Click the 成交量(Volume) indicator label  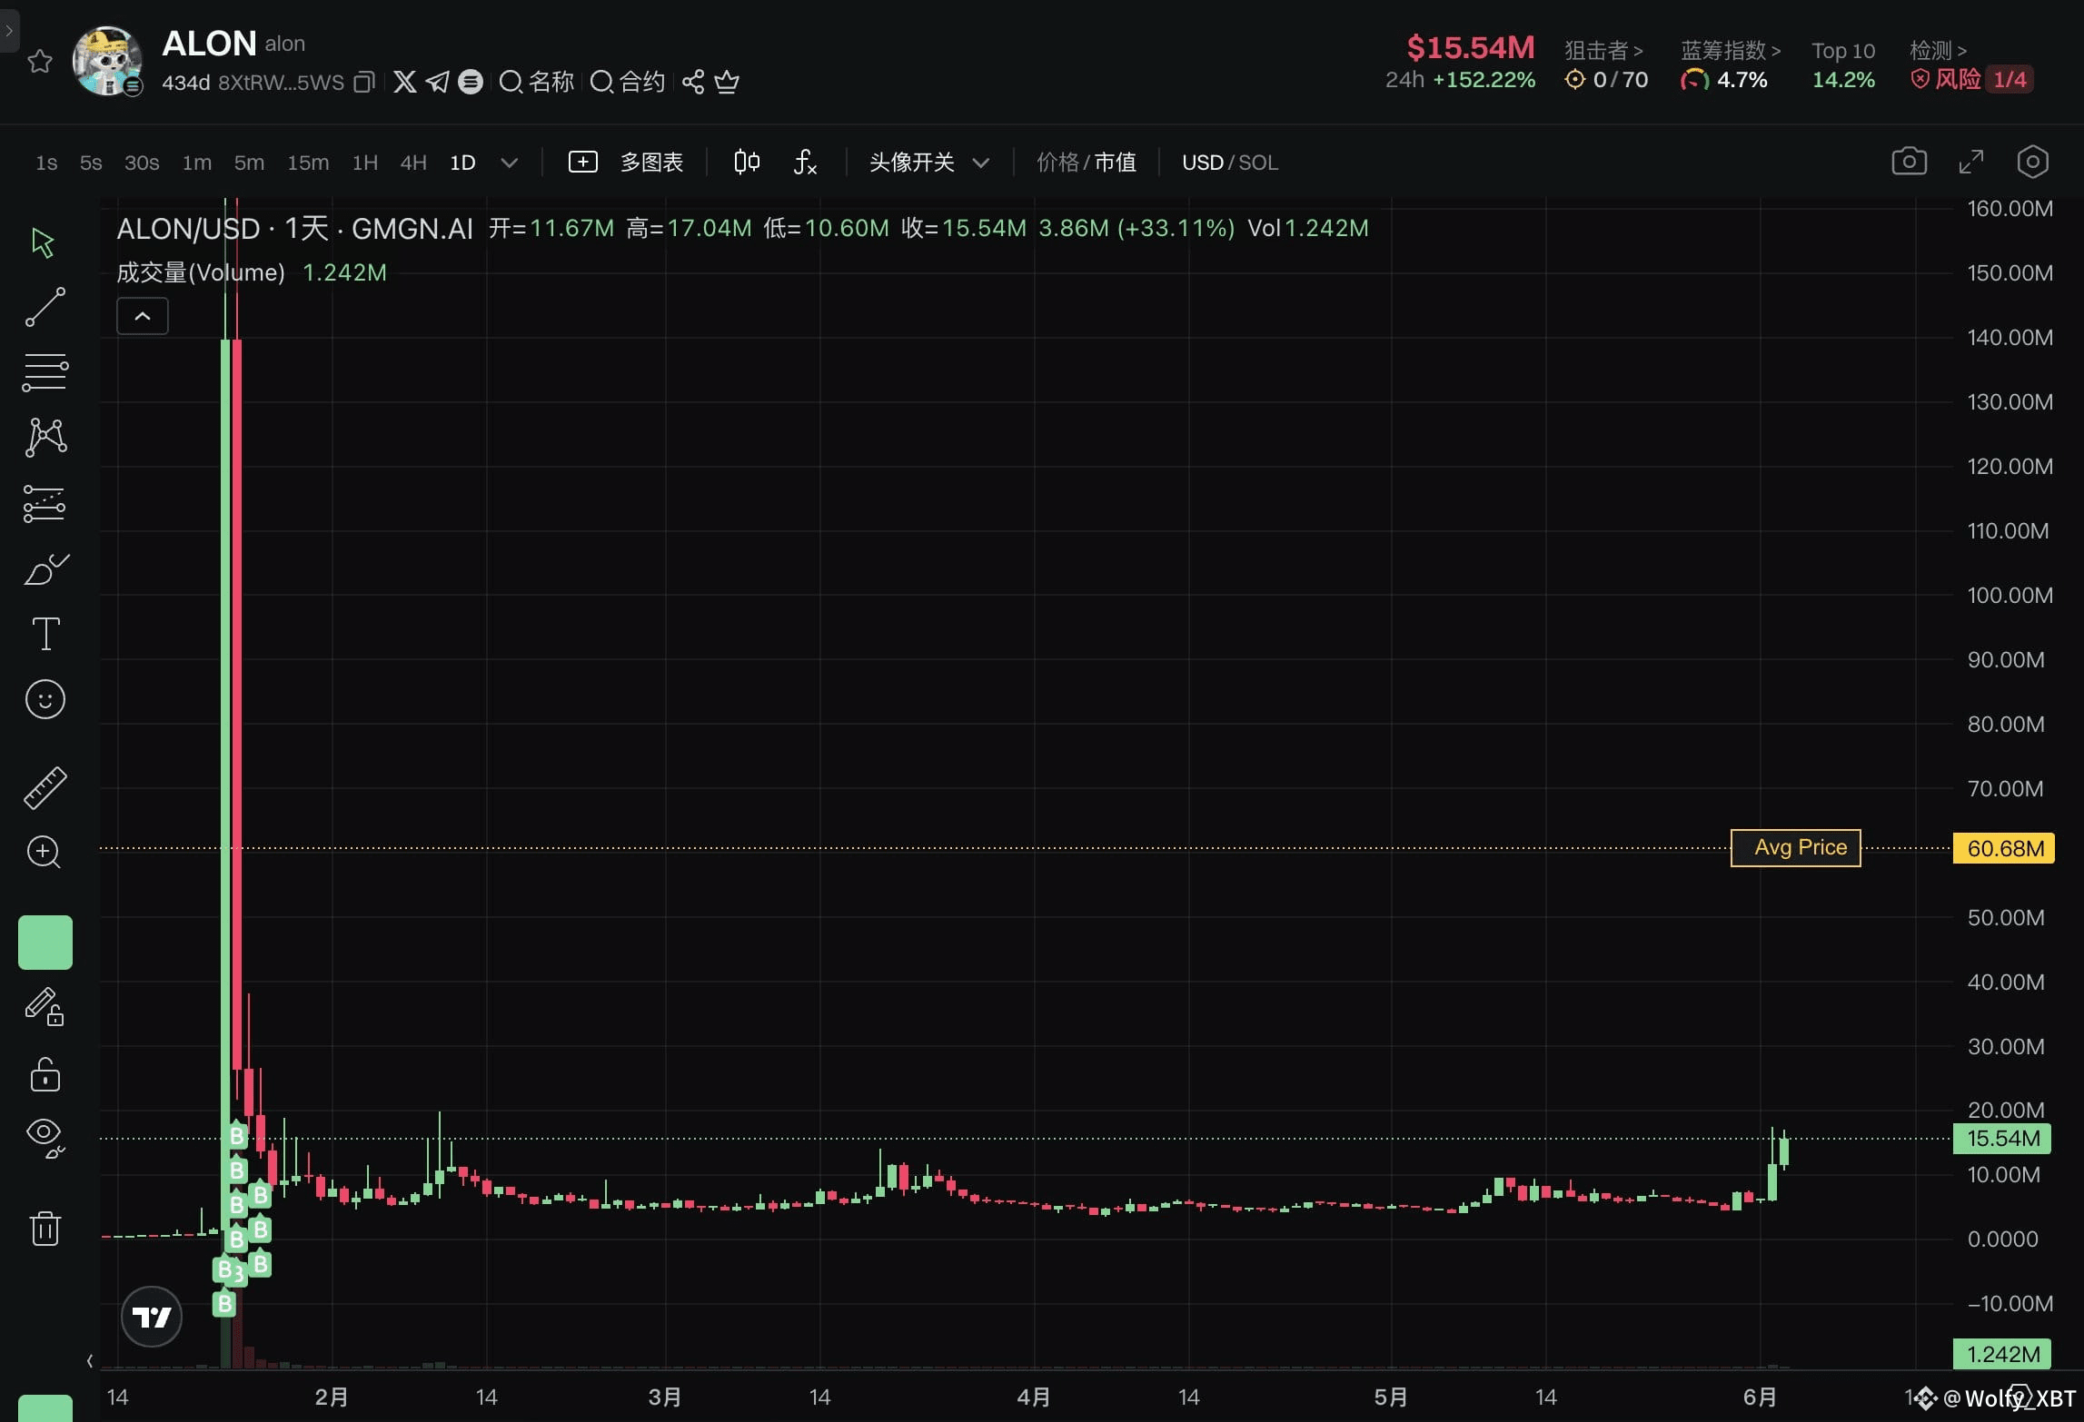pos(201,272)
